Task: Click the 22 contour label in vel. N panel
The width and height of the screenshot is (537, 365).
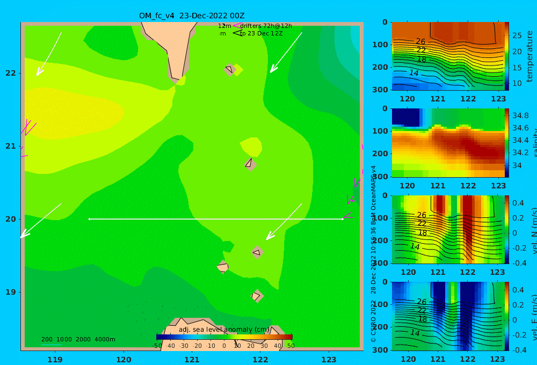Action: [422, 224]
